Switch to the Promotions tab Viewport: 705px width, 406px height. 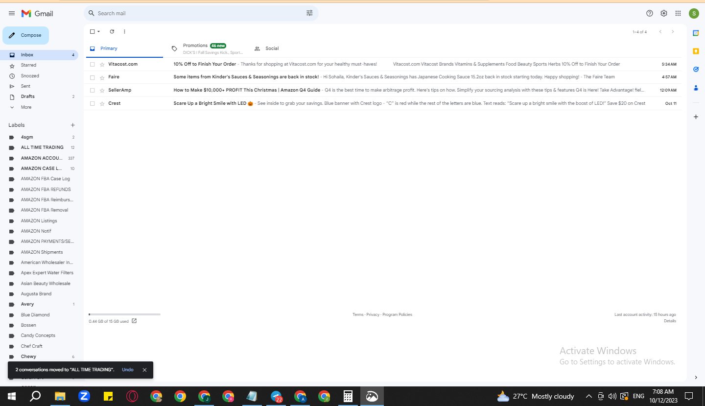tap(208, 48)
